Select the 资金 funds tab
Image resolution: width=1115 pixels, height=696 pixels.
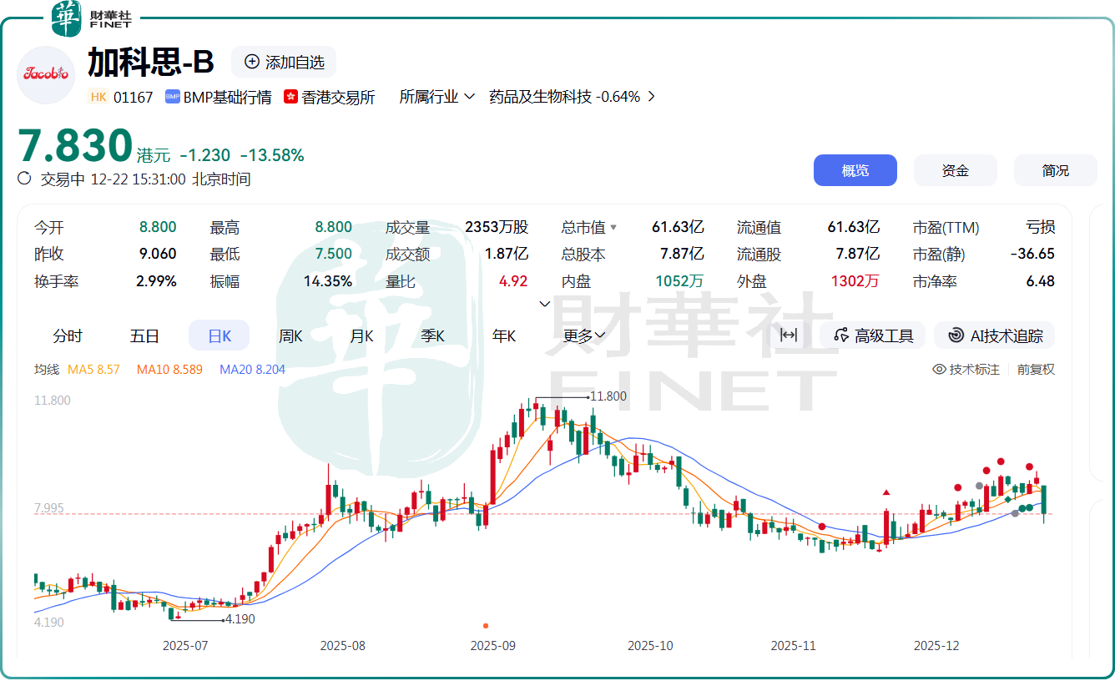point(955,169)
